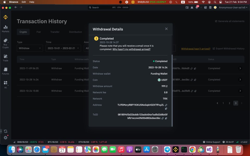Open Futures section in sidebar

[x=5, y=71]
